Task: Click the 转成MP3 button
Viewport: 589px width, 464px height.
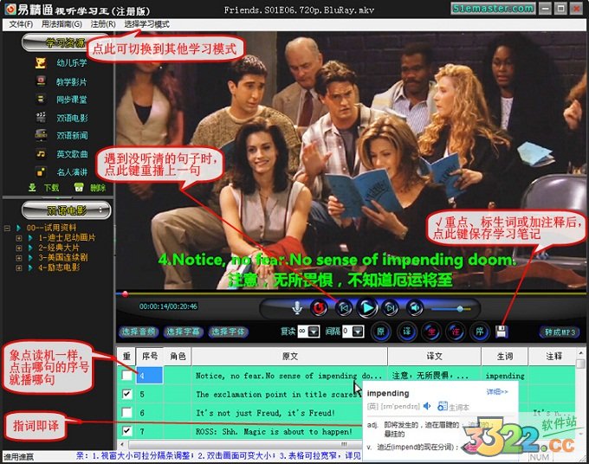Action: pyautogui.click(x=560, y=332)
